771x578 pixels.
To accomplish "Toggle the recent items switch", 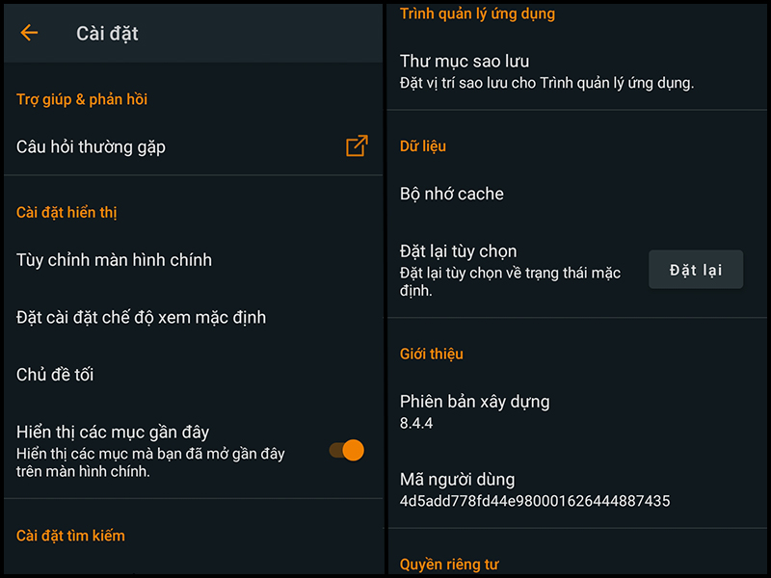I will (347, 450).
